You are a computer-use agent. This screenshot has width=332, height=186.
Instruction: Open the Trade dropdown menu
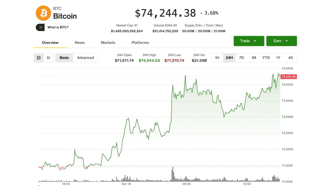(x=249, y=41)
